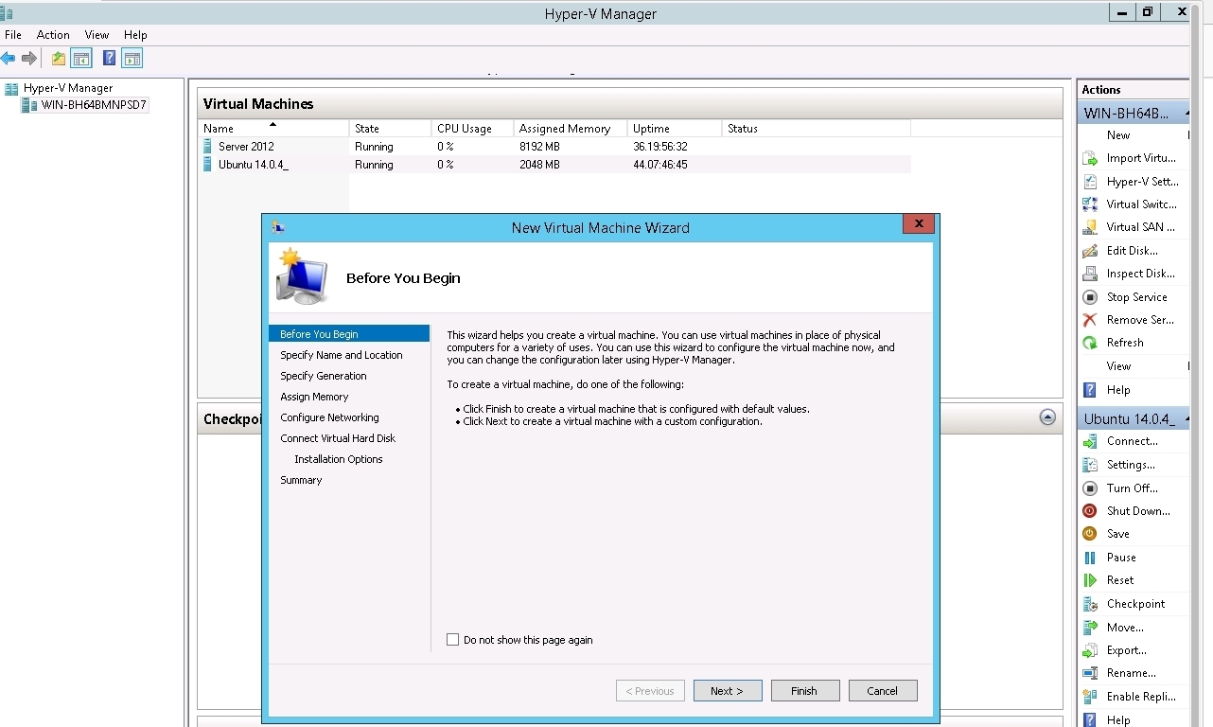Open Help under the server actions section
1213x727 pixels.
1118,390
